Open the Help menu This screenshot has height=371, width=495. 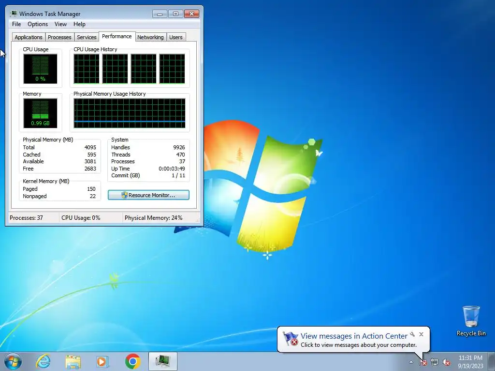tap(79, 24)
